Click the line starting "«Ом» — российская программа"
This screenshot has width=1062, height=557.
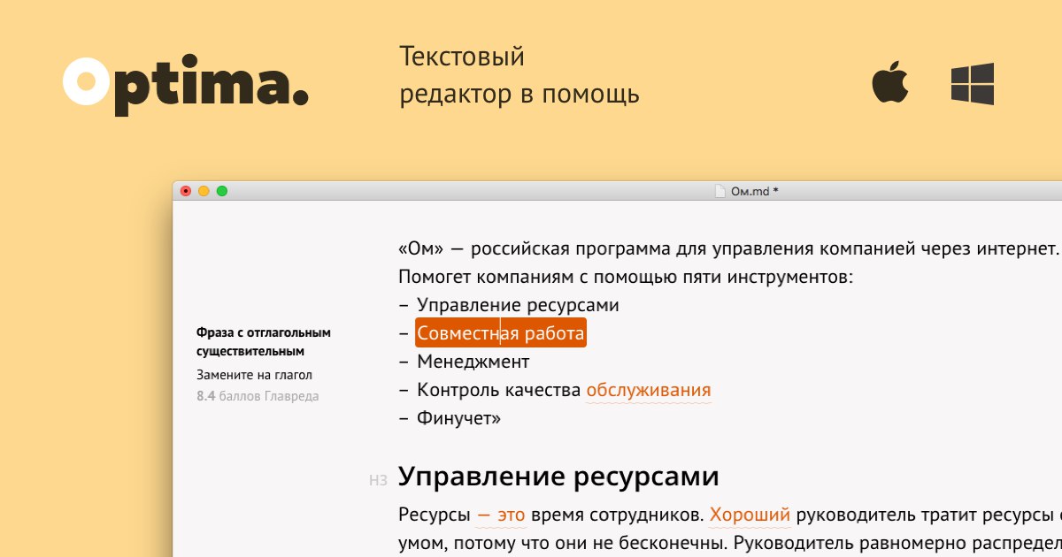tap(729, 248)
